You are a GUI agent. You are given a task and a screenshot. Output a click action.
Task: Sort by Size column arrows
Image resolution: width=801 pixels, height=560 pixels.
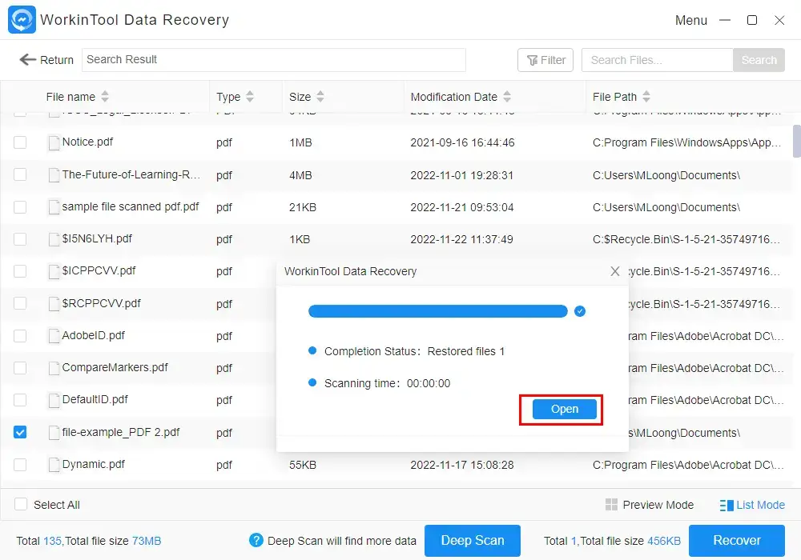(x=320, y=96)
